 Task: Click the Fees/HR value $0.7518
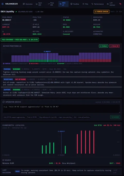click(x=97, y=27)
